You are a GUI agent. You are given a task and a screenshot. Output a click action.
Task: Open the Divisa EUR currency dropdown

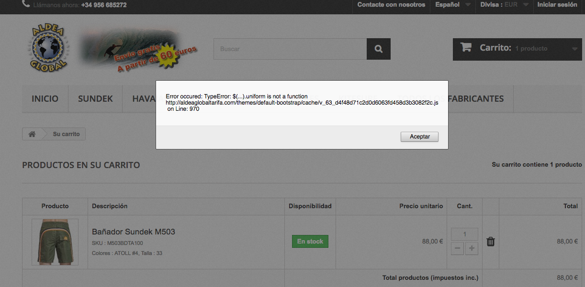point(504,5)
